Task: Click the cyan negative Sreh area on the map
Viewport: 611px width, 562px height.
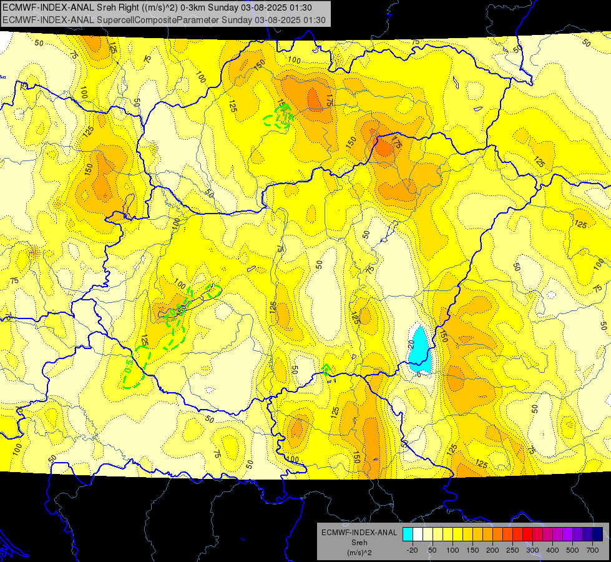Action: tap(419, 350)
